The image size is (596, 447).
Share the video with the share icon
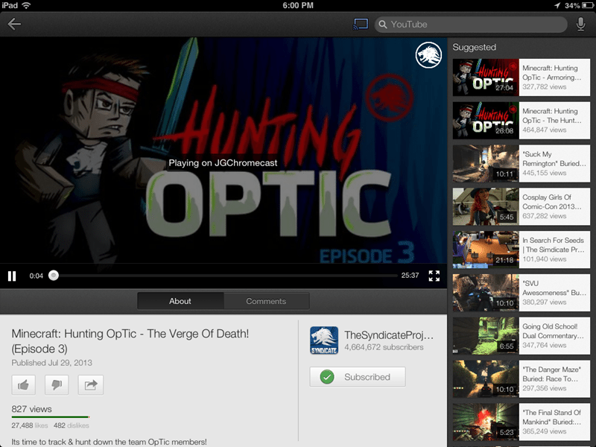point(90,385)
